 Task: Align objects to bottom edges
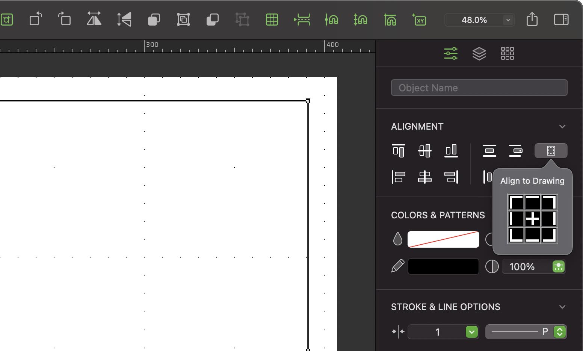coord(451,151)
